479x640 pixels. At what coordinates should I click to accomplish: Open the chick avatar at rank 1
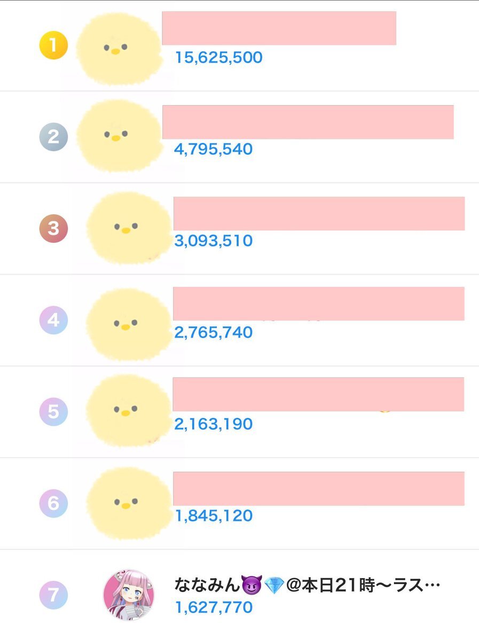119,49
